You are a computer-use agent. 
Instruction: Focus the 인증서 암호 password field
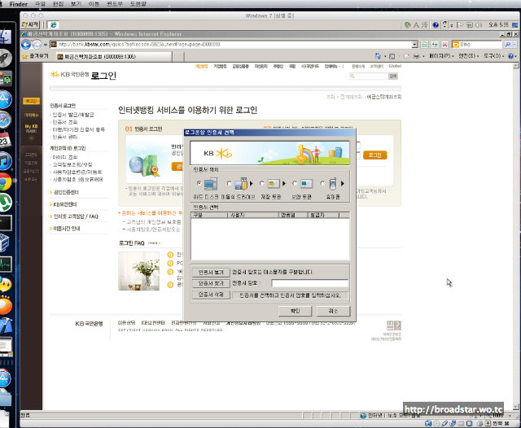(x=309, y=283)
